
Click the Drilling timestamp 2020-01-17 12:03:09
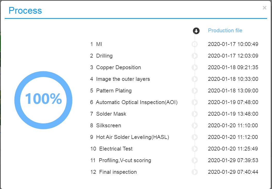233,56
